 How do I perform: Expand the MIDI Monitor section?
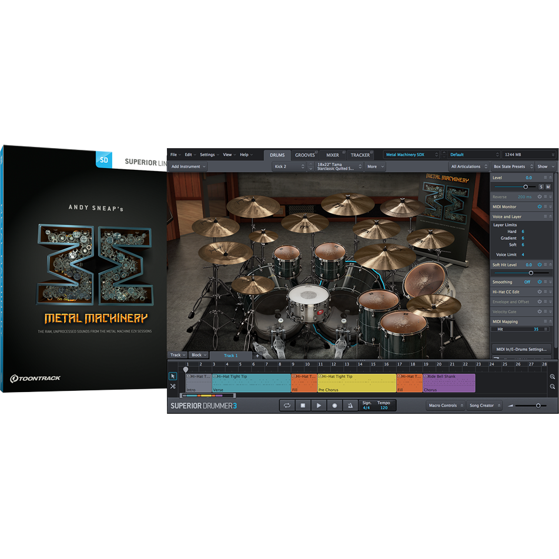pyautogui.click(x=550, y=206)
